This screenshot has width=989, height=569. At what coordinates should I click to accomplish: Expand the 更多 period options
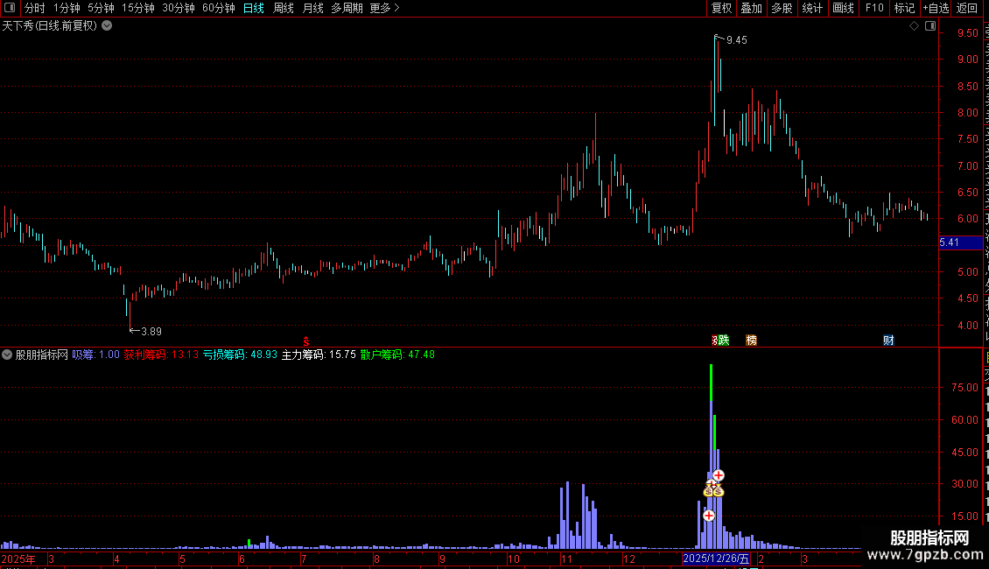[x=384, y=8]
